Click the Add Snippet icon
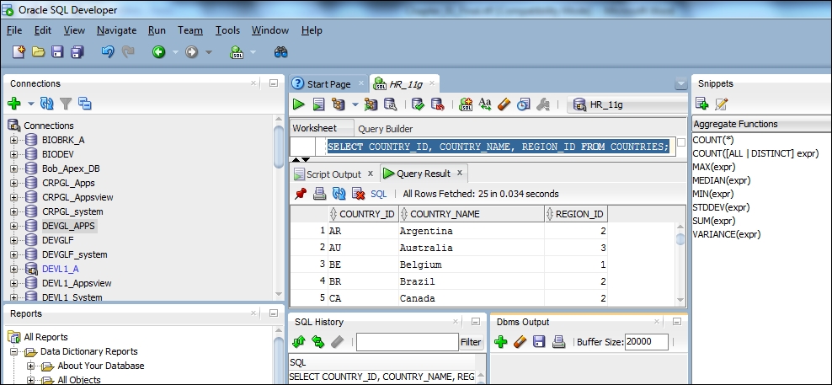The width and height of the screenshot is (832, 385). pyautogui.click(x=701, y=104)
